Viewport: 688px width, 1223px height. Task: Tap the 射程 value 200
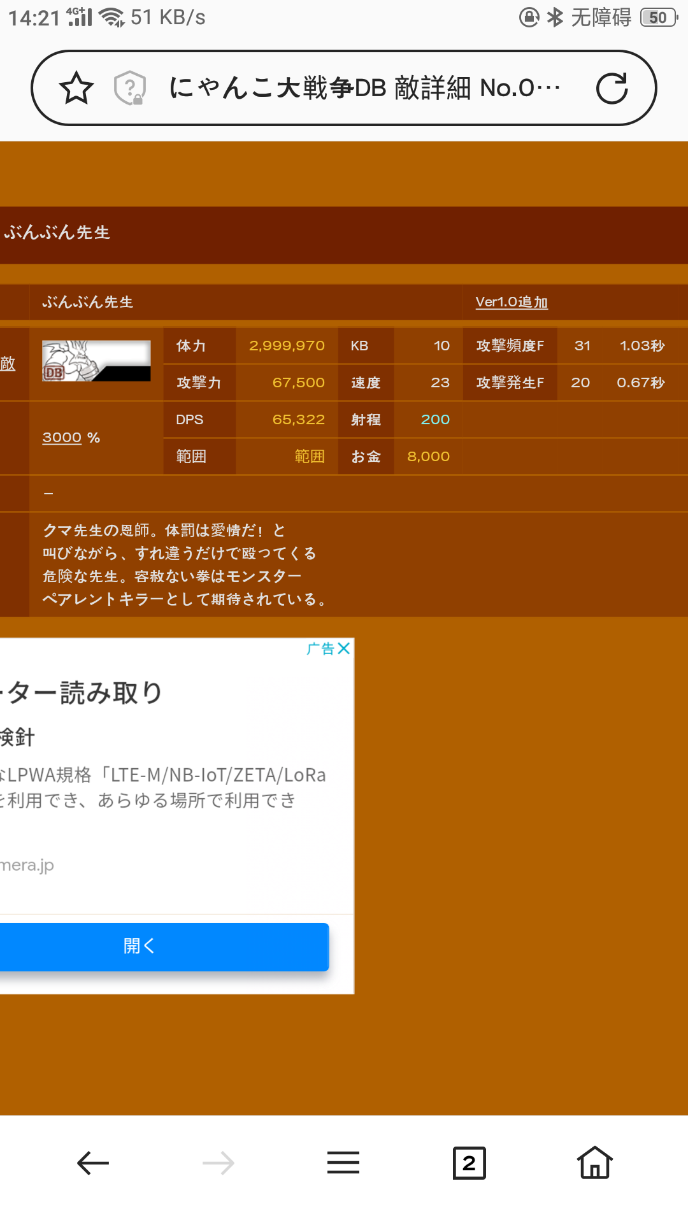tap(435, 420)
